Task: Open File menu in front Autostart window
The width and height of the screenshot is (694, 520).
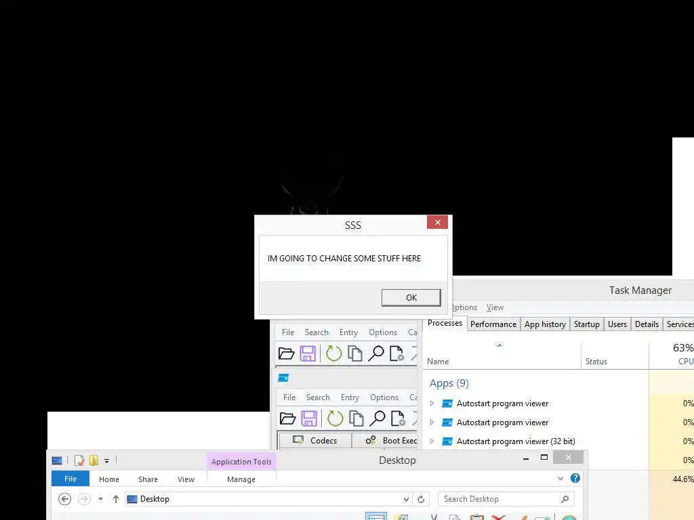Action: point(289,397)
